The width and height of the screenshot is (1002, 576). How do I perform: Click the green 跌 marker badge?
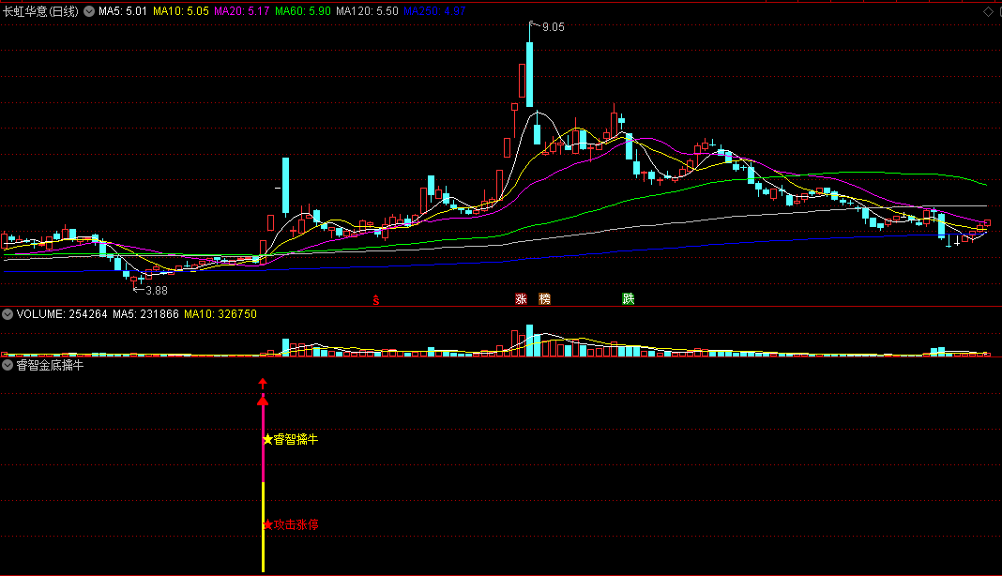tap(629, 298)
